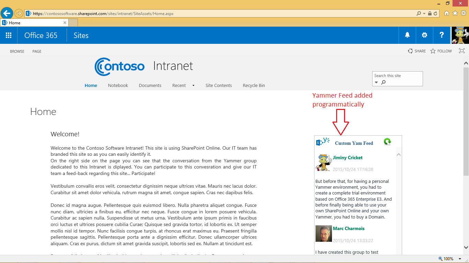Open the Browse ribbon tab

click(17, 51)
